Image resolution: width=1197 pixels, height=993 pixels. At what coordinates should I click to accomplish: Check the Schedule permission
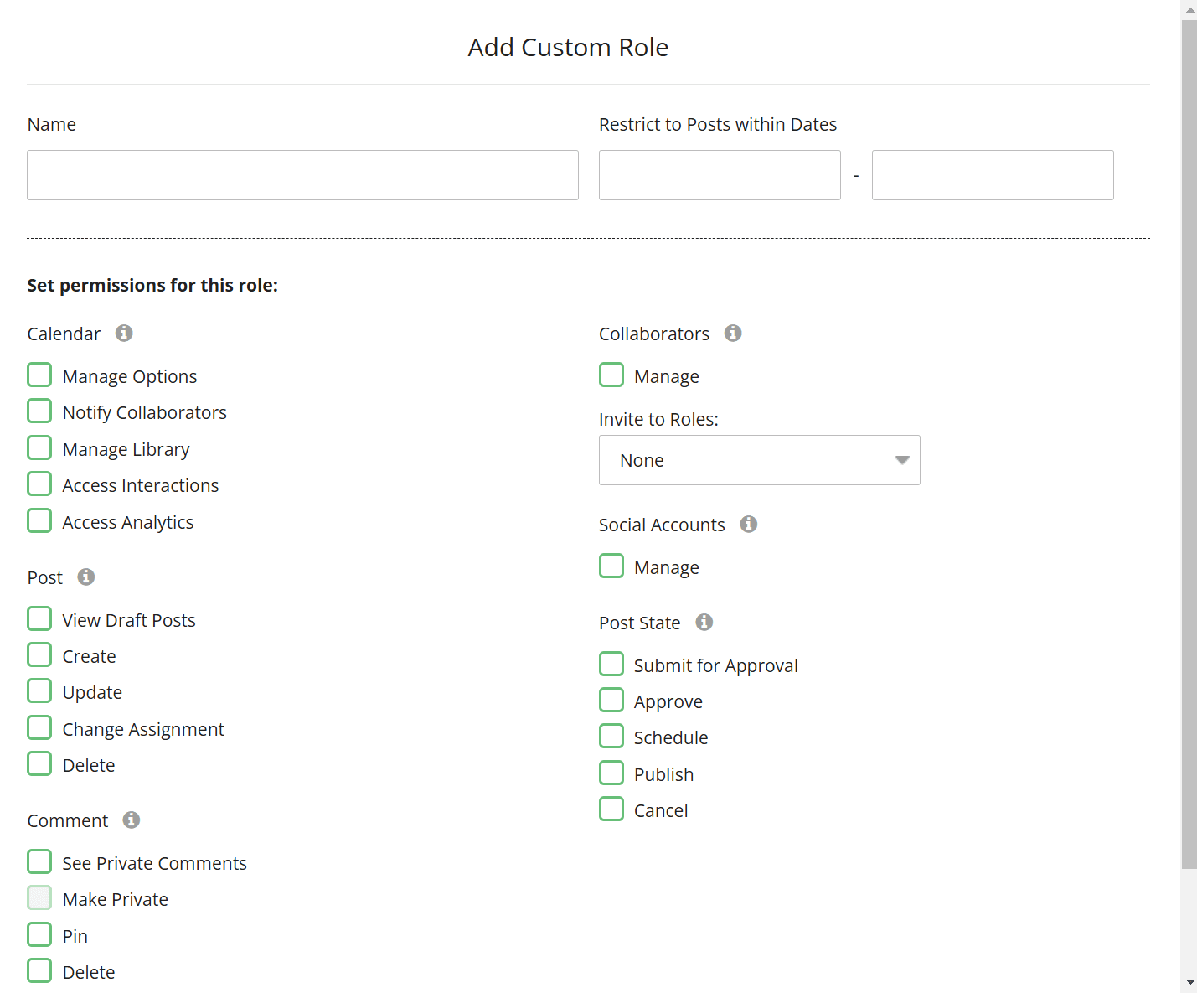[611, 736]
